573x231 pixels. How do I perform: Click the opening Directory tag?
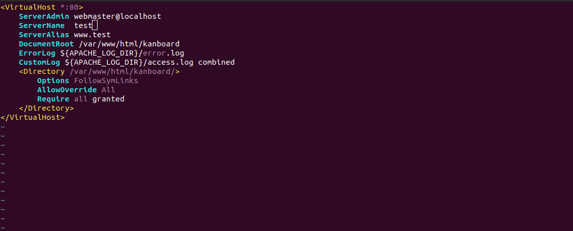click(x=99, y=71)
